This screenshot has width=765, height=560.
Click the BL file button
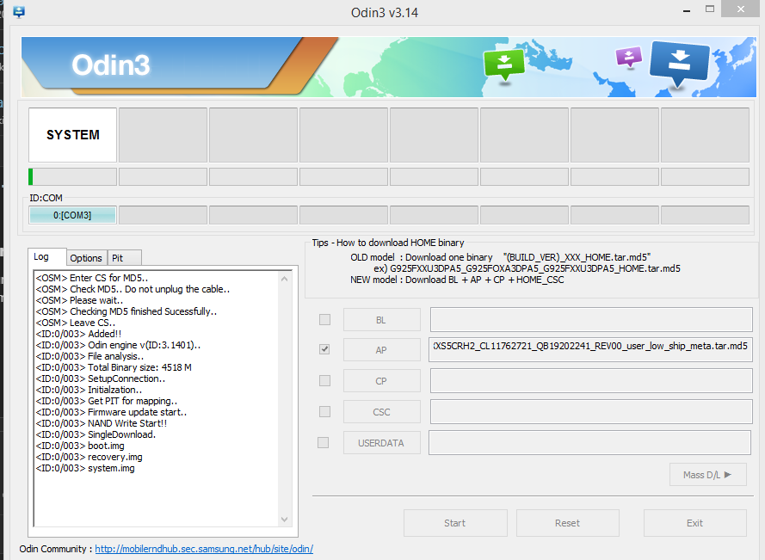pos(381,320)
